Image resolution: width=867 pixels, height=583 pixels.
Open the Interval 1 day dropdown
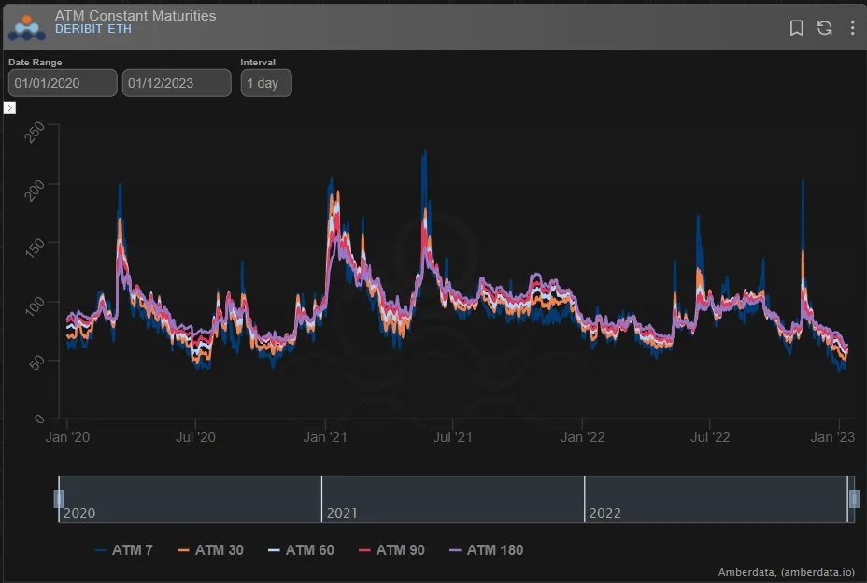(x=266, y=83)
